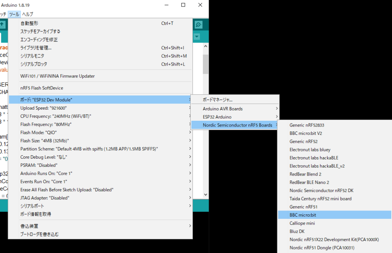The height and width of the screenshot is (253, 392).
Task: Click the Upload arrow icon
Action: [2, 24]
